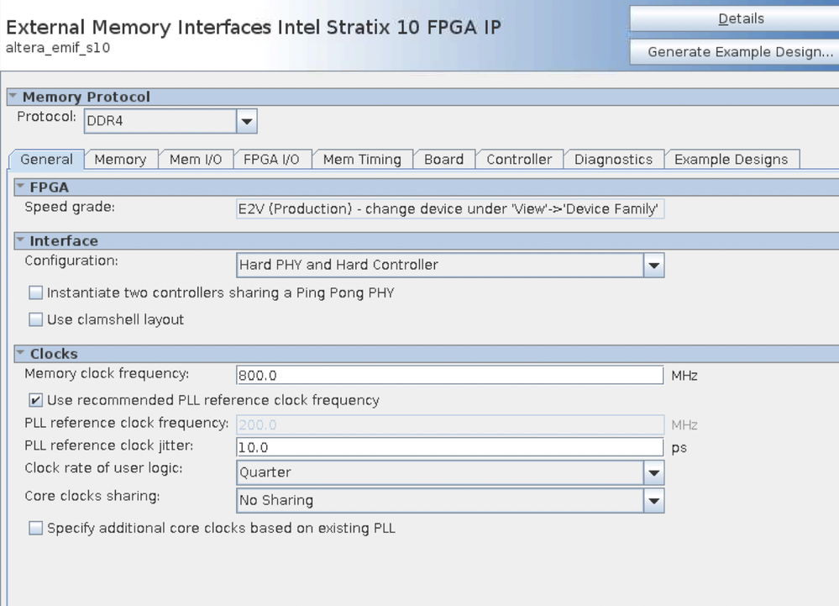This screenshot has height=606, width=839.
Task: Open the Configuration dropdown
Action: 653,266
